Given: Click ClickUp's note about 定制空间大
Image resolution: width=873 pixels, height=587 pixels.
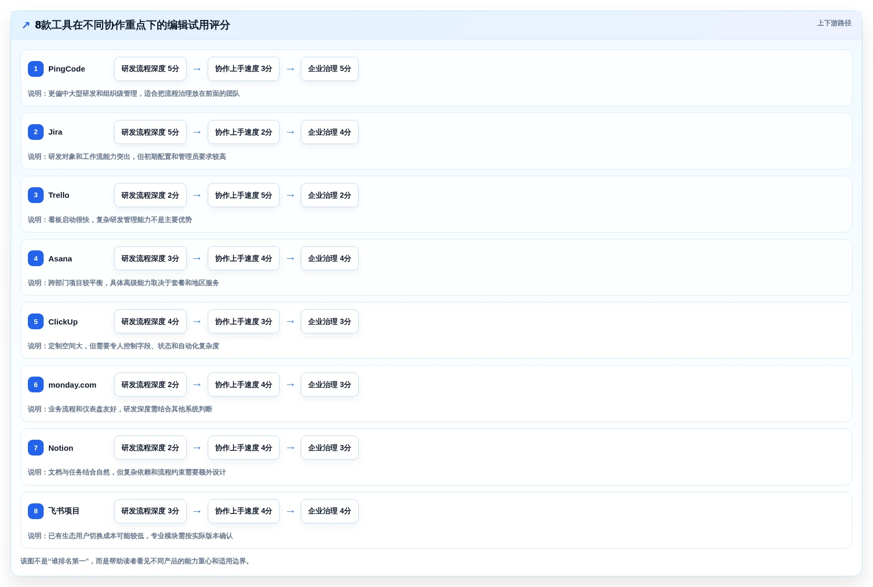Looking at the screenshot, I should [124, 346].
